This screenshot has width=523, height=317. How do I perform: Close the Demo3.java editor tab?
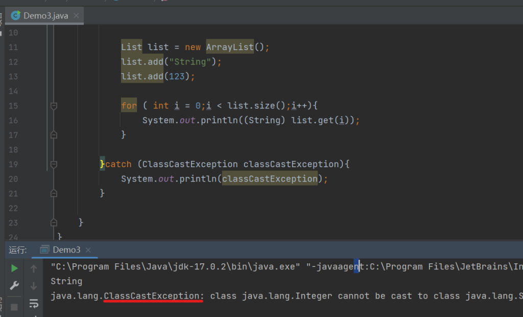click(76, 15)
